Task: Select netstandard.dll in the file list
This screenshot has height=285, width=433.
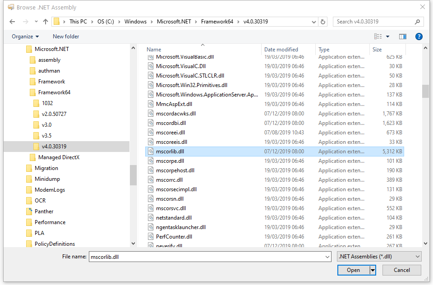Action: tap(174, 218)
